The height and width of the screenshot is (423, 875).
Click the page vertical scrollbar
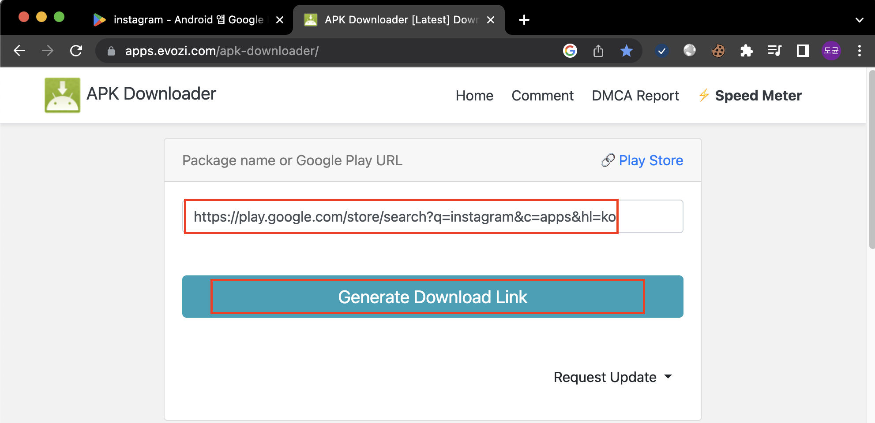pos(871,160)
